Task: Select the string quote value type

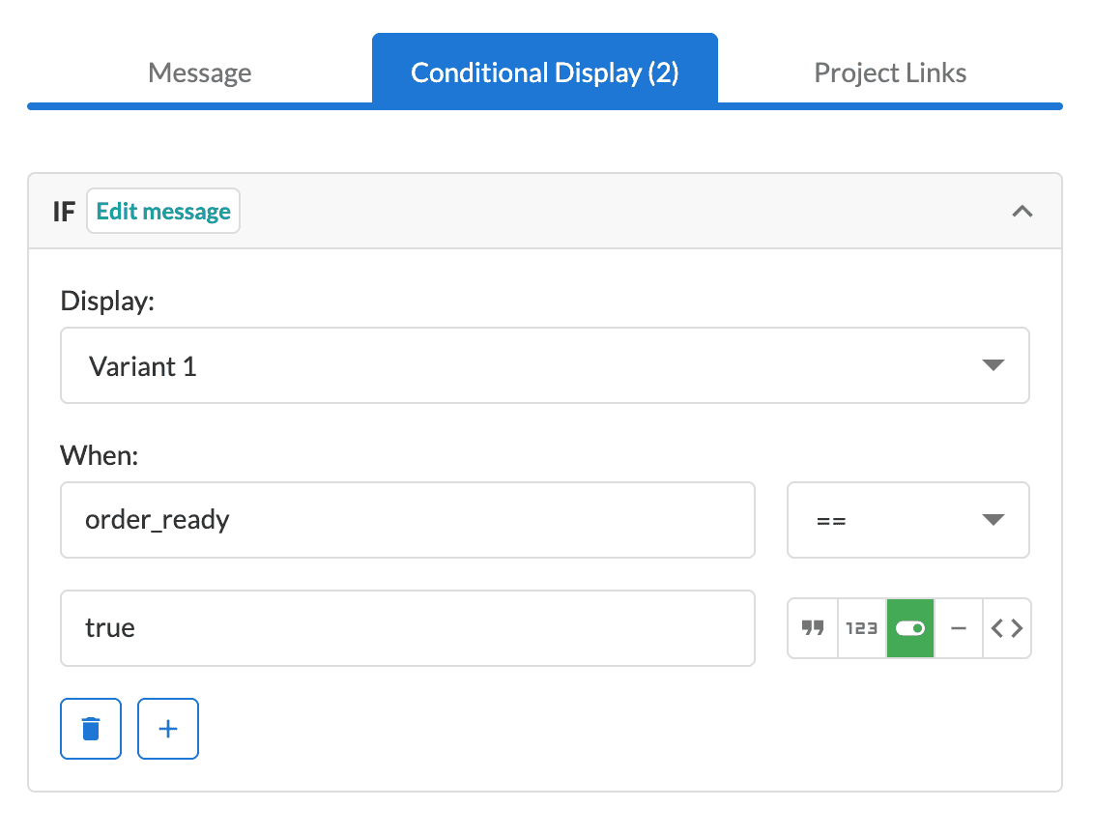Action: click(x=813, y=628)
